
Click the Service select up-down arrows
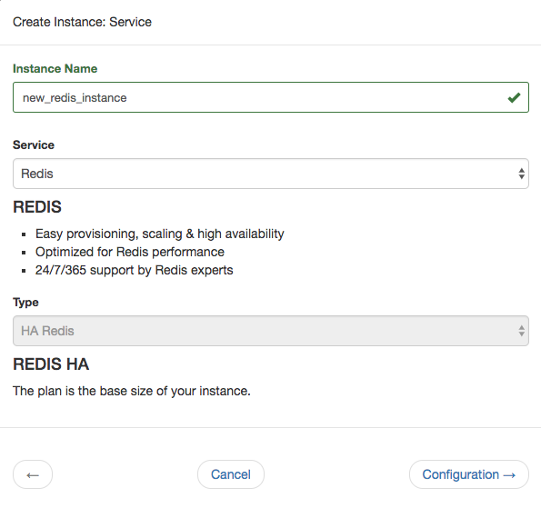(521, 174)
